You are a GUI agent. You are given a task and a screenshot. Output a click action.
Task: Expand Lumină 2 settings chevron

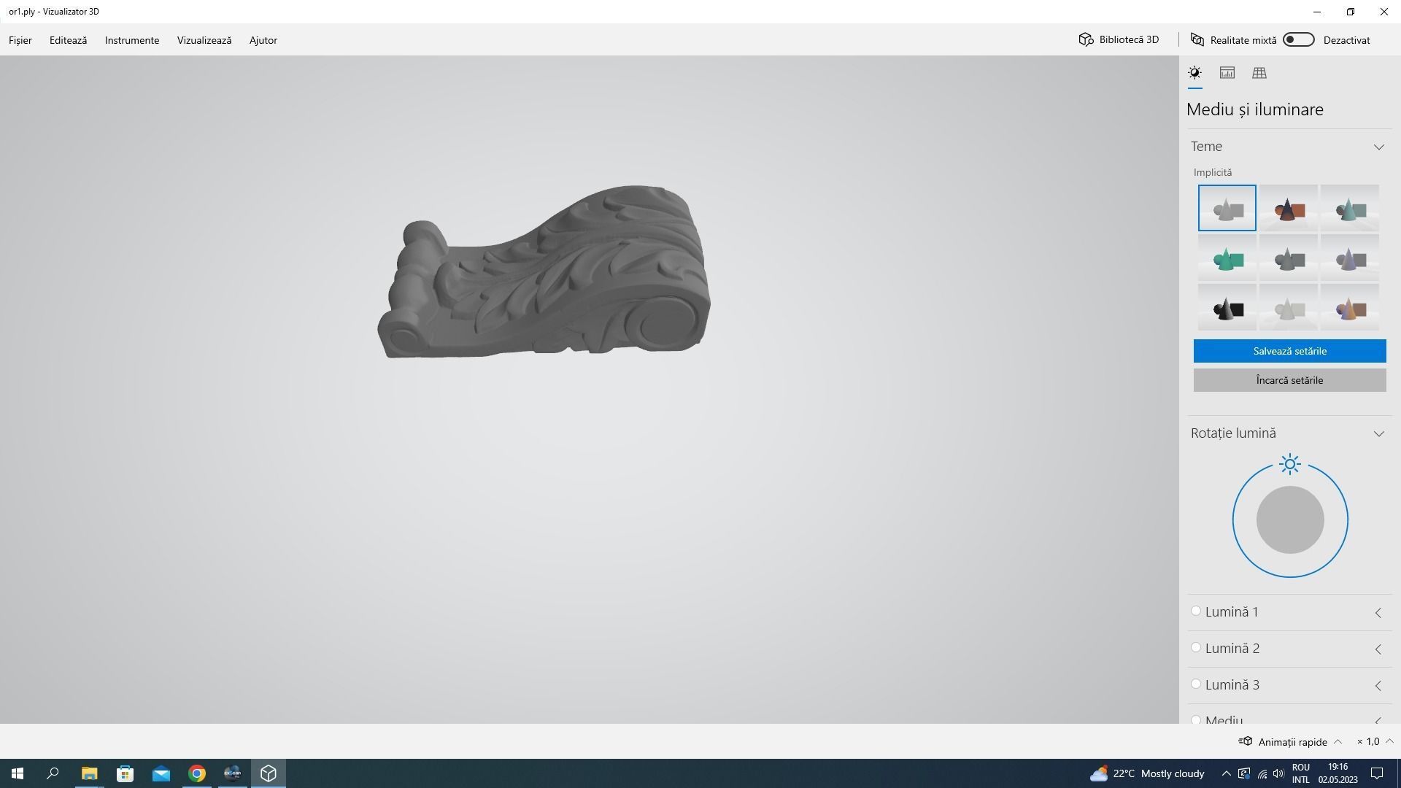1378,649
